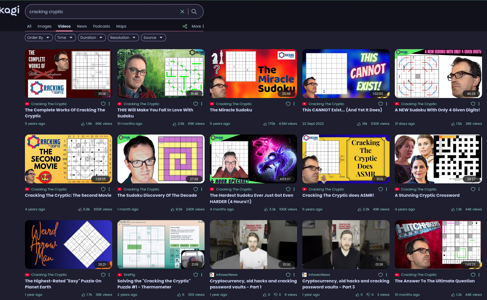Toggle shield icon on The Complete Works video

point(103,104)
